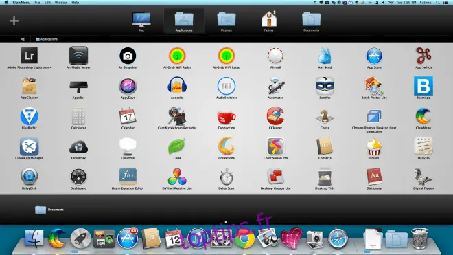
Task: Open Automator app
Action: (275, 86)
